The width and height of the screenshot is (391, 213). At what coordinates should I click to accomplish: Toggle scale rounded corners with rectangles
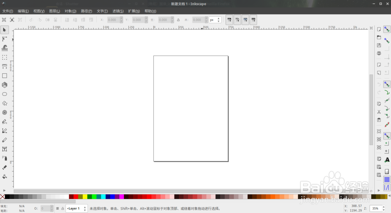(237, 20)
